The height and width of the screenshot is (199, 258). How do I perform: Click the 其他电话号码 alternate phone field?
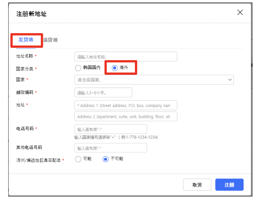pyautogui.click(x=110, y=148)
